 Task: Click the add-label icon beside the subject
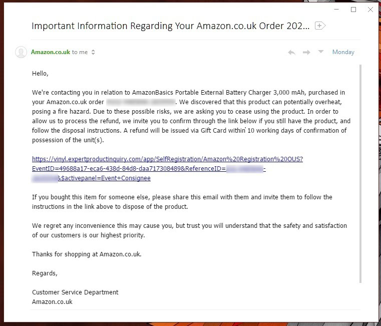[320, 26]
